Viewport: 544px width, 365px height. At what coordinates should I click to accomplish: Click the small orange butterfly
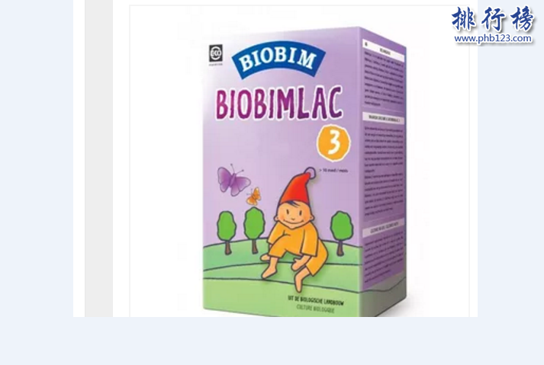pyautogui.click(x=253, y=196)
